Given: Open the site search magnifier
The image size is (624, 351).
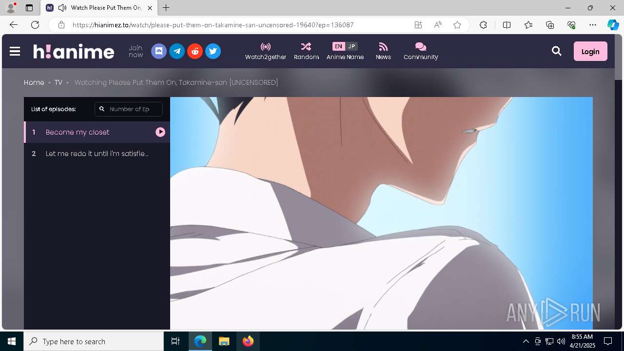Looking at the screenshot, I should [557, 51].
